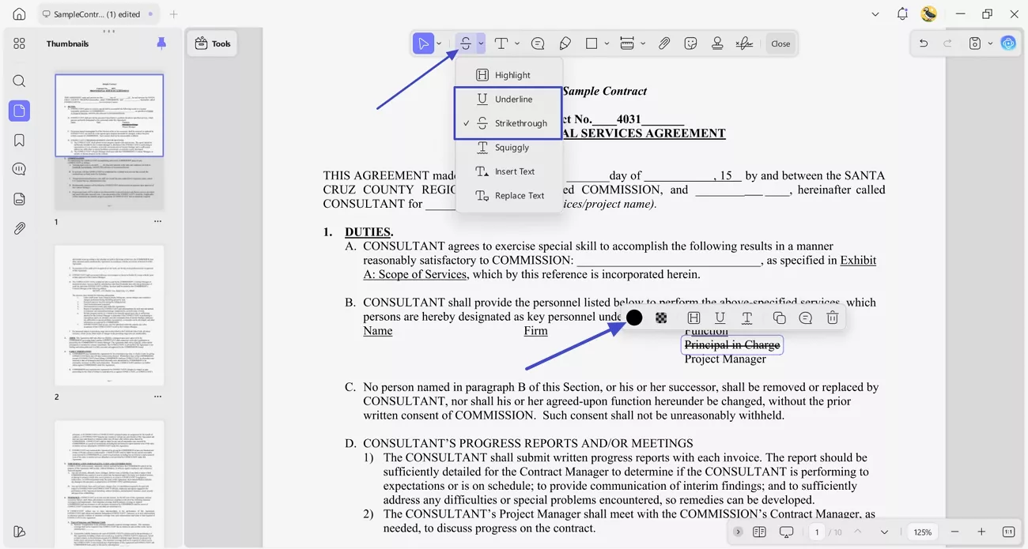The width and height of the screenshot is (1028, 549).
Task: Delete the Principal in Charge annotation
Action: pyautogui.click(x=832, y=318)
